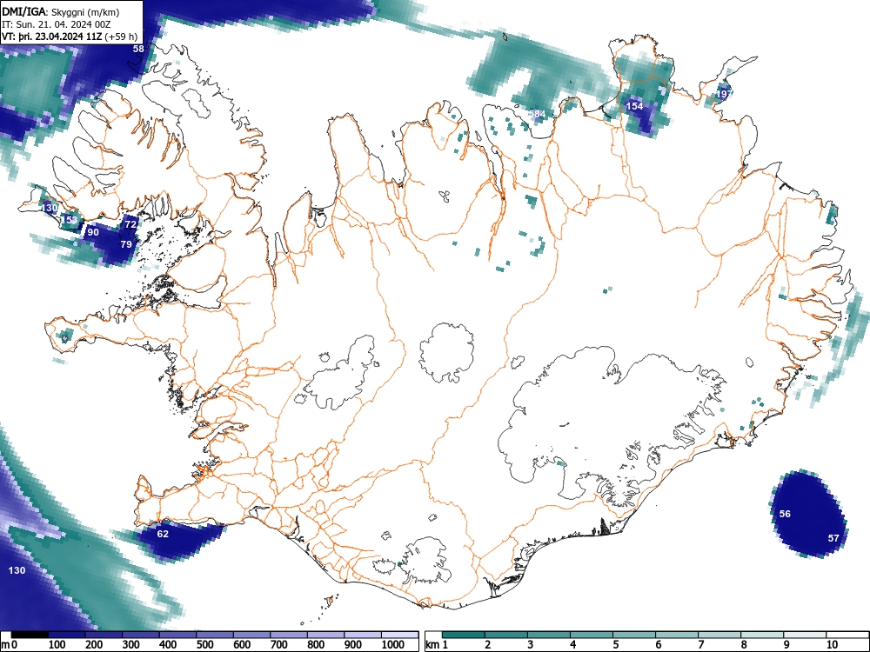Click the "1000" tick on the metre legend
This screenshot has height=652, width=870.
coord(392,645)
